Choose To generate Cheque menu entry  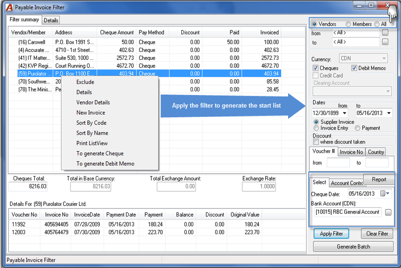[100, 153]
